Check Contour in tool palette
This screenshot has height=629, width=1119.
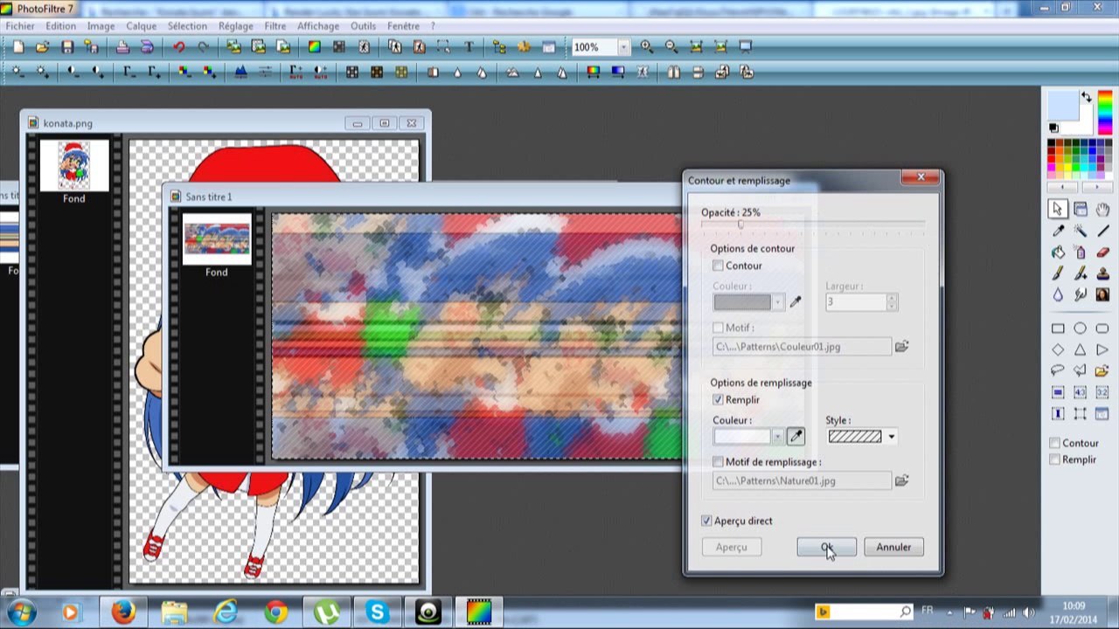pos(1055,443)
